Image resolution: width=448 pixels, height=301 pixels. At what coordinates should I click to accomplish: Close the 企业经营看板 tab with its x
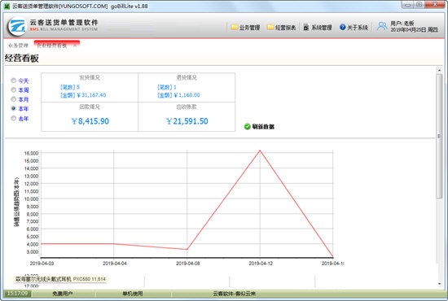click(x=75, y=46)
